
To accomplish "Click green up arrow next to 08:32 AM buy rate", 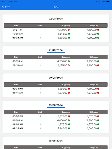I will click(69, 38).
